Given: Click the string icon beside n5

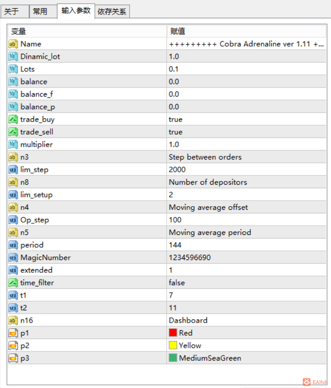Looking at the screenshot, I should click(x=13, y=232).
